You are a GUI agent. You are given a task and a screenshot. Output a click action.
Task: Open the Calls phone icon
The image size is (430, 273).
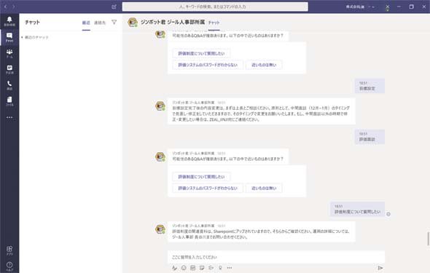click(x=9, y=85)
